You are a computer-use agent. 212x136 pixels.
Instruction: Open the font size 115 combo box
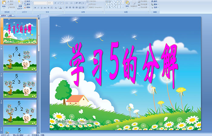click(x=50, y=3)
